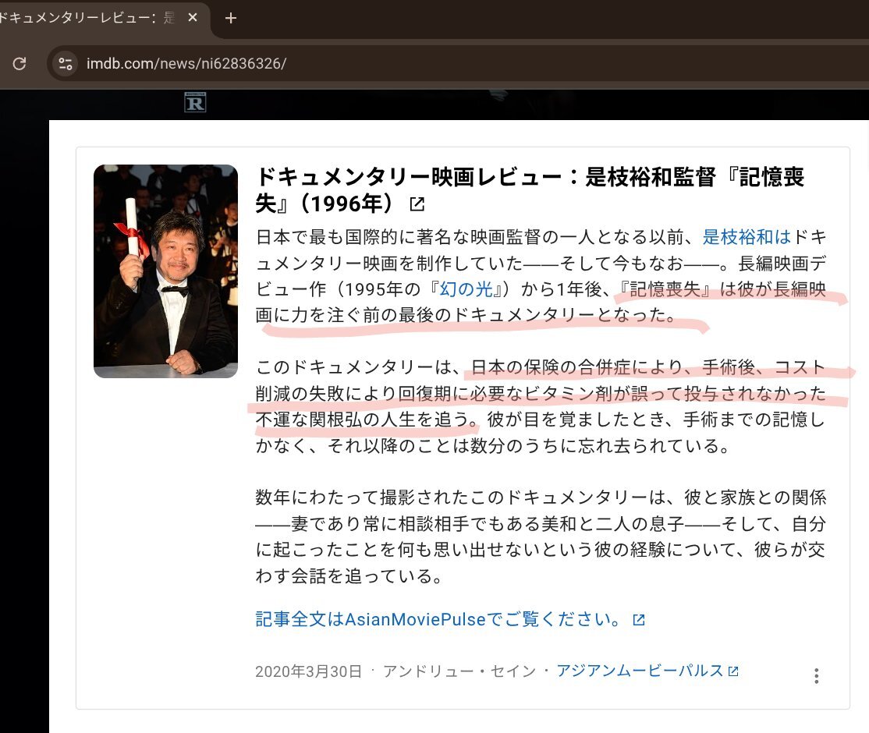Click the director's photo thumbnail

[165, 271]
